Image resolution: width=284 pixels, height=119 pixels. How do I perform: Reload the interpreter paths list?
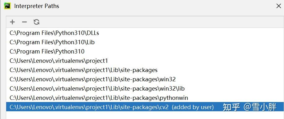point(37,22)
